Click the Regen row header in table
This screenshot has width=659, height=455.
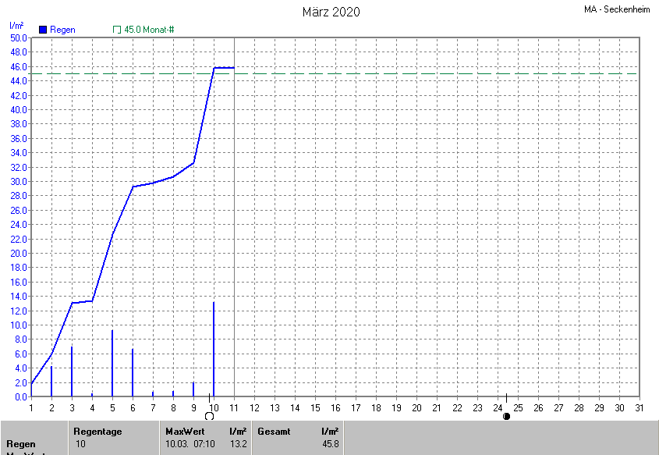21,443
